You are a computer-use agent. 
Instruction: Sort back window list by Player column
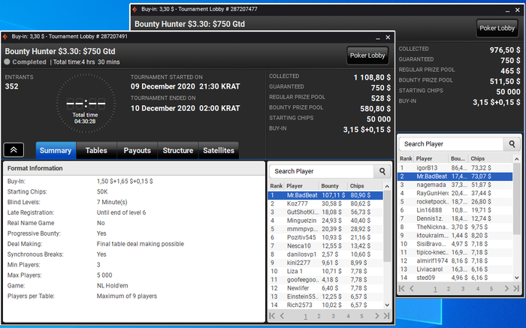431,158
